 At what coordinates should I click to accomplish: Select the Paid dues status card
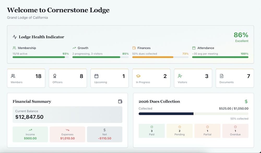pos(152,131)
